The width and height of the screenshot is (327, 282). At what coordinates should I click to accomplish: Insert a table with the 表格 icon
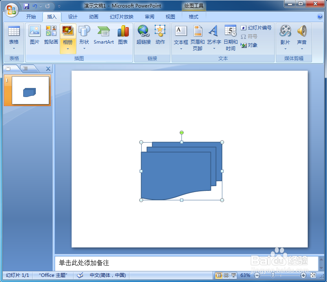(x=14, y=31)
